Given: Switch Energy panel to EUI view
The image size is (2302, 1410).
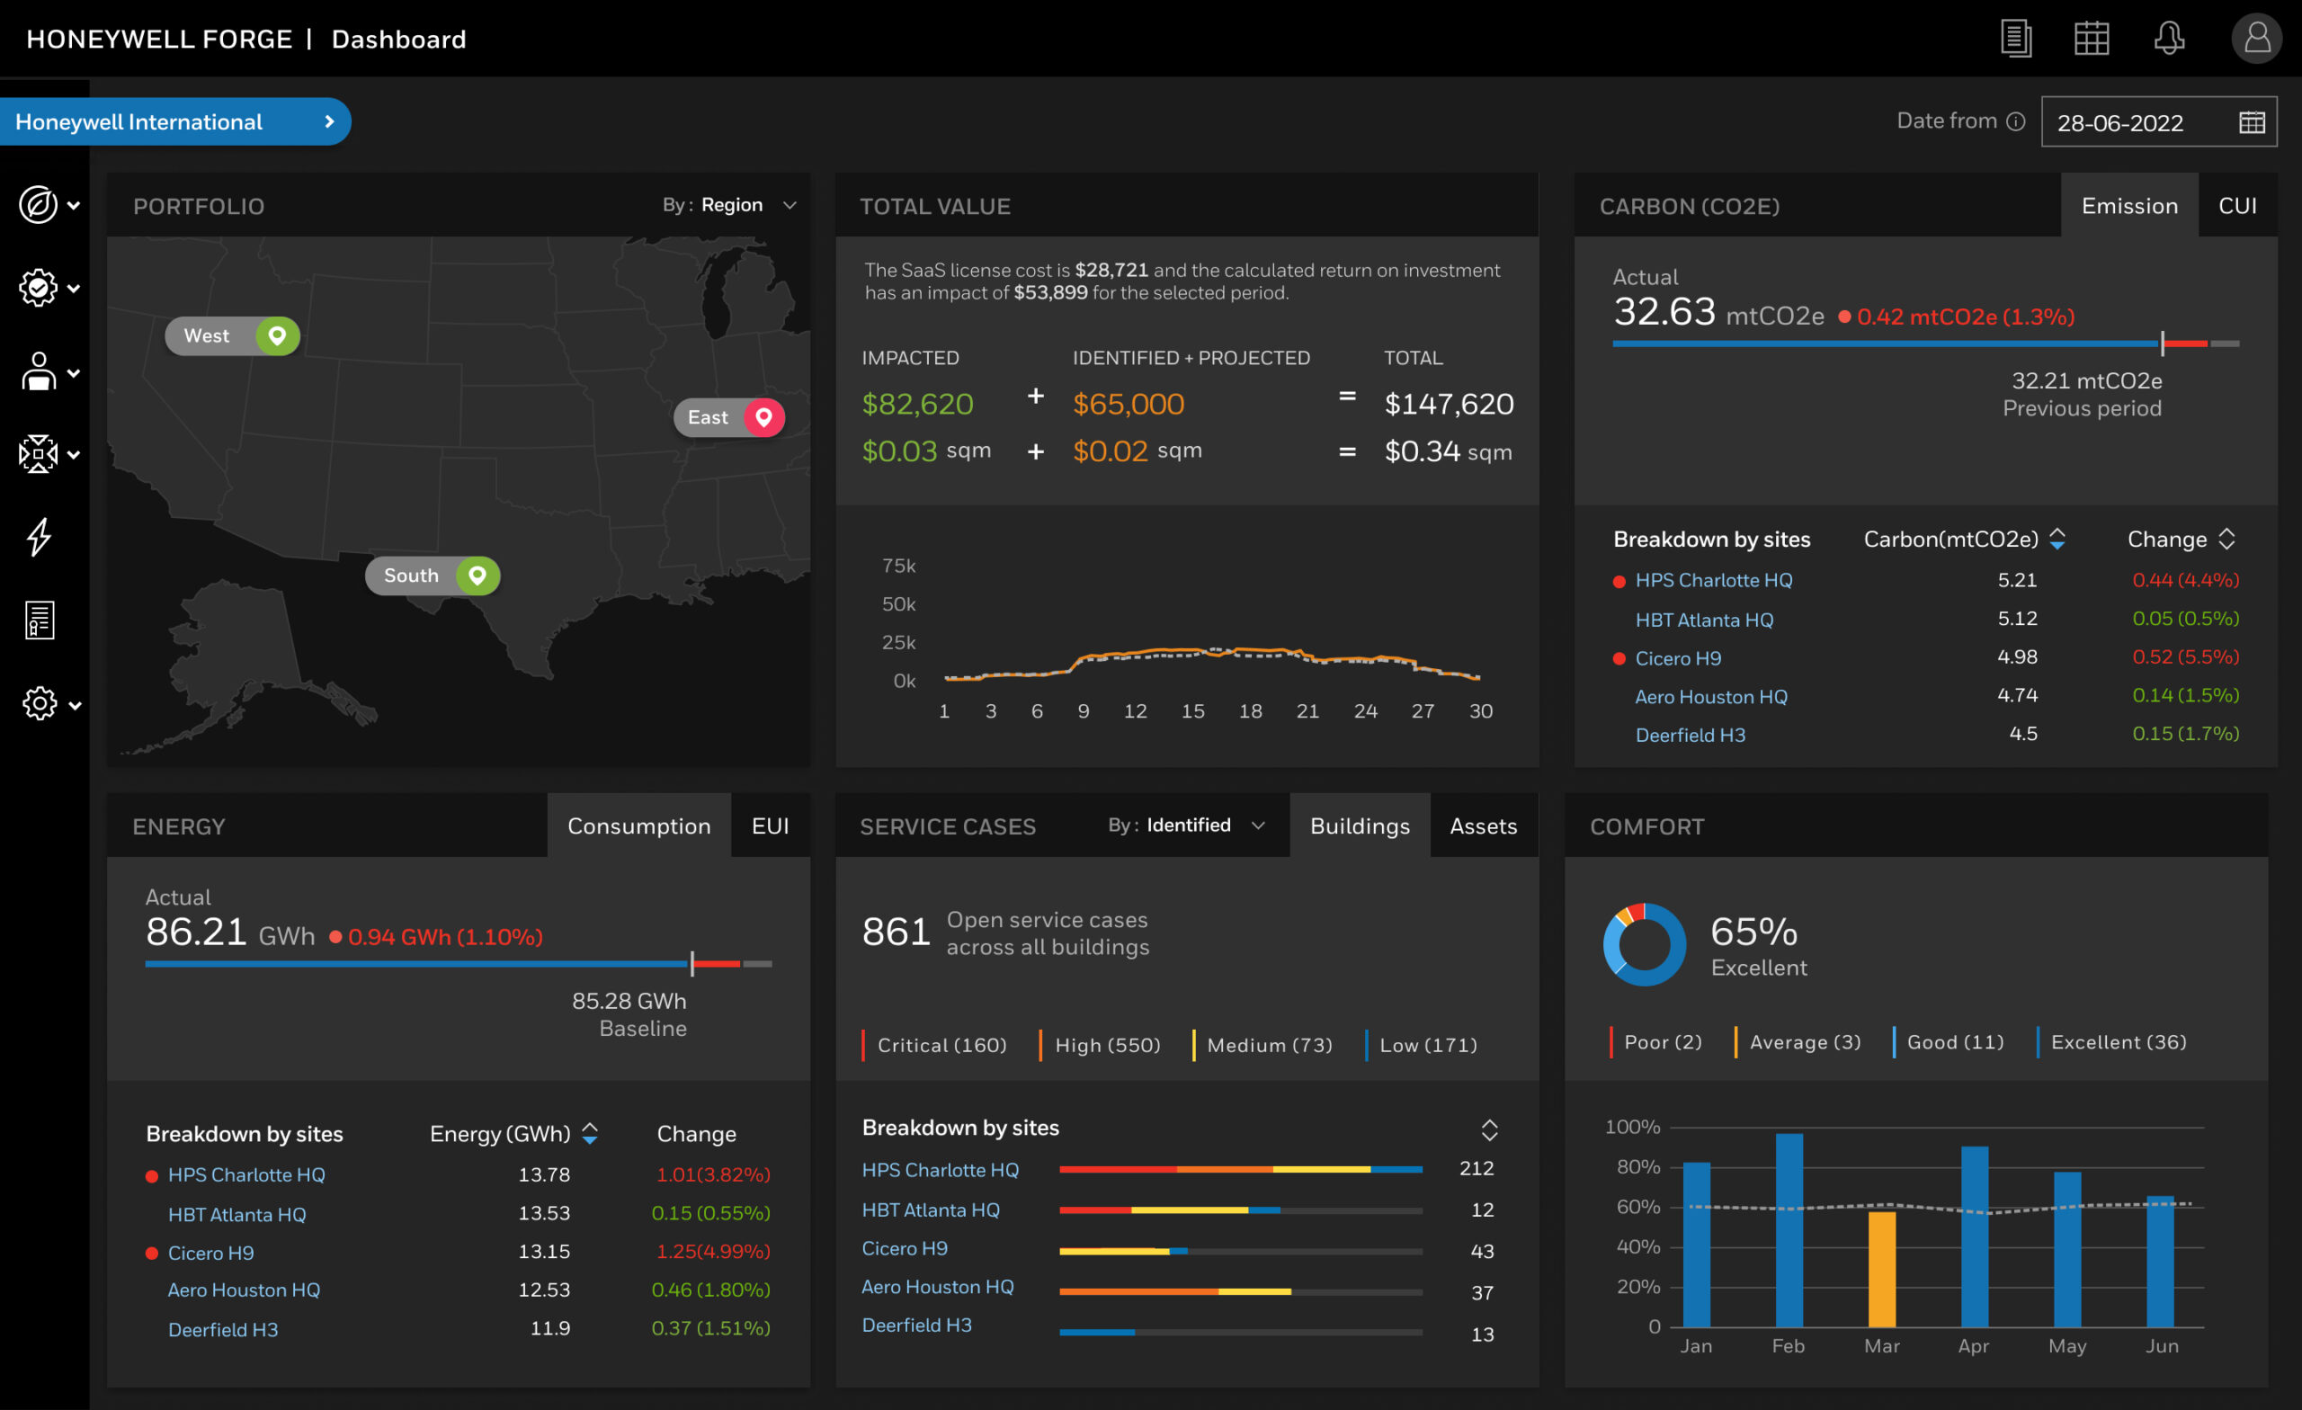Looking at the screenshot, I should coord(770,826).
